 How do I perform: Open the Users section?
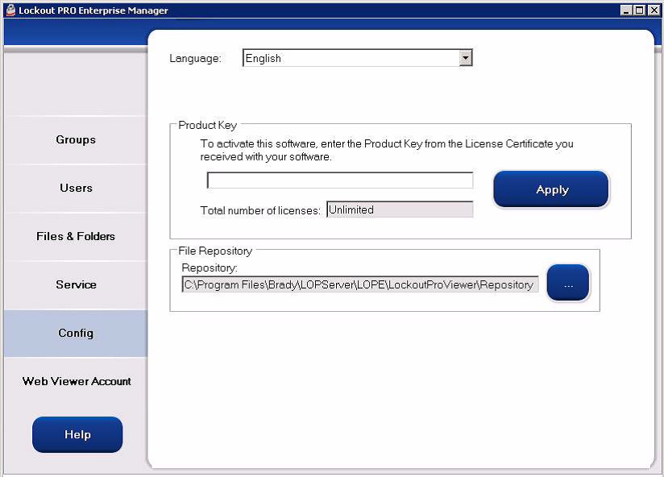coord(75,188)
